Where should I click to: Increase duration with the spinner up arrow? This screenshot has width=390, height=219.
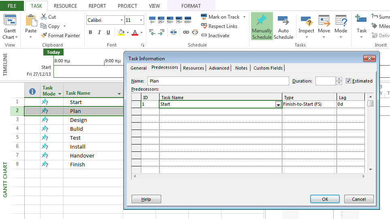pos(339,79)
